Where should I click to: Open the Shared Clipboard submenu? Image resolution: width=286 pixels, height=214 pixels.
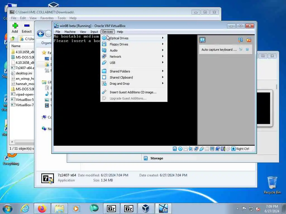coord(134,77)
